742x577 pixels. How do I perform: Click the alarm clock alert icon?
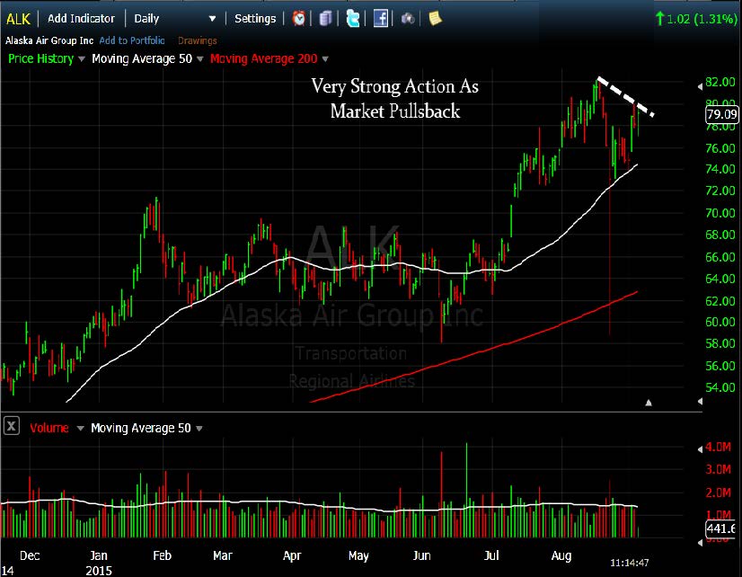click(298, 19)
